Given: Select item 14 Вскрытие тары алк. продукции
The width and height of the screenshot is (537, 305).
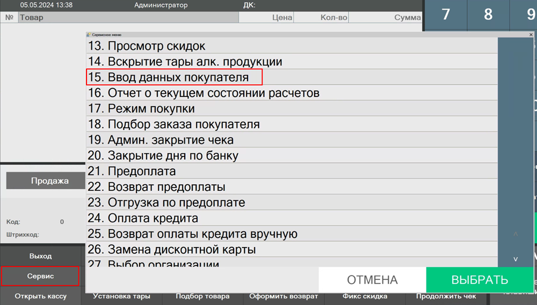Looking at the screenshot, I should click(x=193, y=62).
